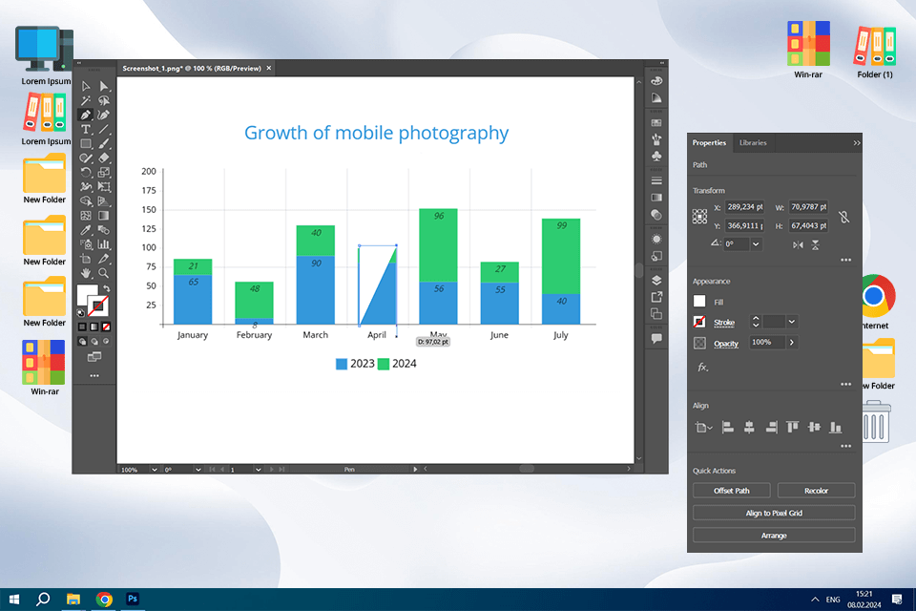
Task: Toggle constrain width and height proportions
Action: pyautogui.click(x=844, y=217)
